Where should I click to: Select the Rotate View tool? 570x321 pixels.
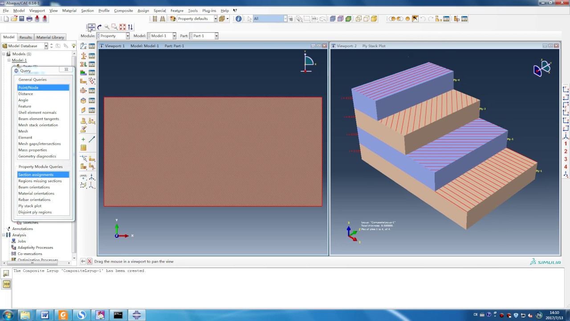coord(99,27)
